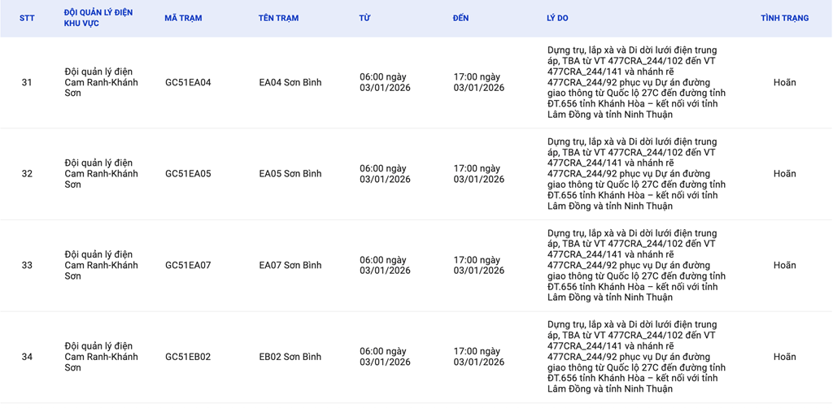Click station name EA04 Sơn Bình

click(x=290, y=82)
